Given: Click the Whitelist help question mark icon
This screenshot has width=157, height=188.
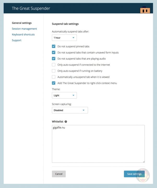Looking at the screenshot, I should (x=66, y=121).
